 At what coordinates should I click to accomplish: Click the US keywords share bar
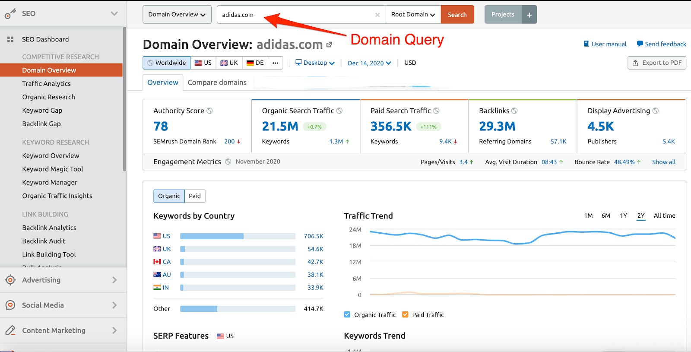point(238,236)
